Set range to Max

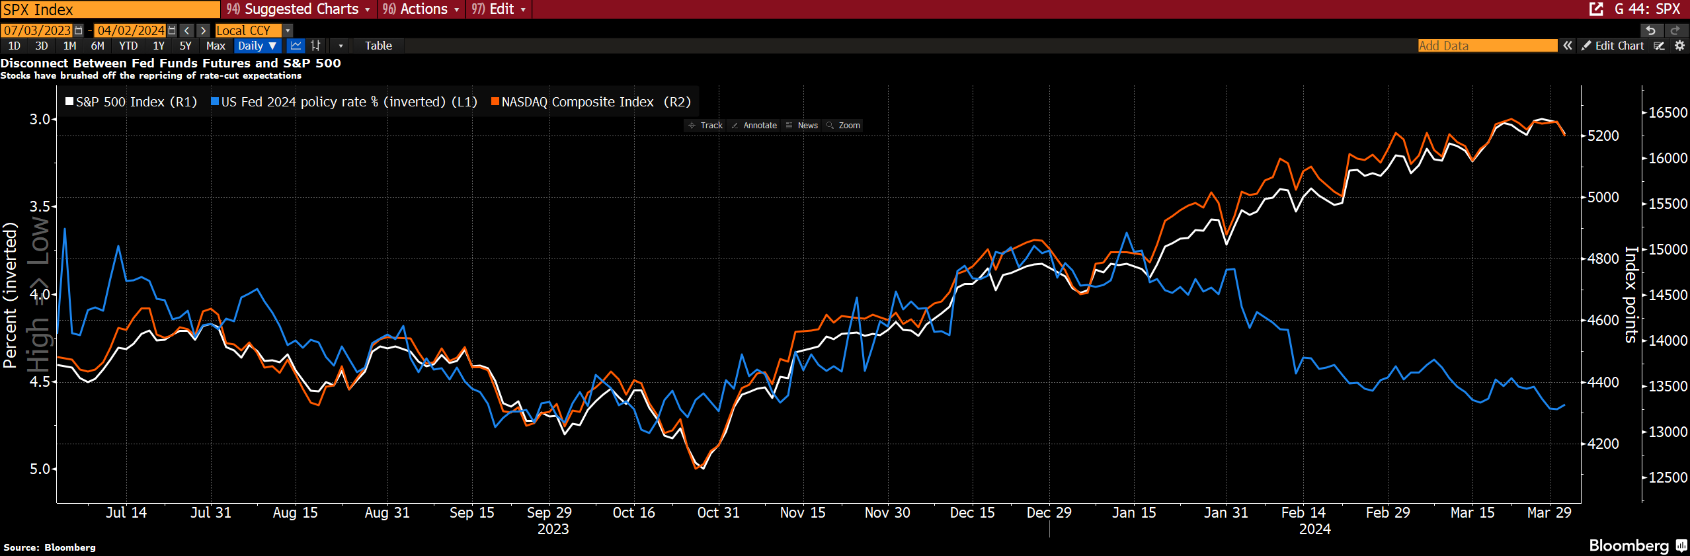tap(216, 46)
